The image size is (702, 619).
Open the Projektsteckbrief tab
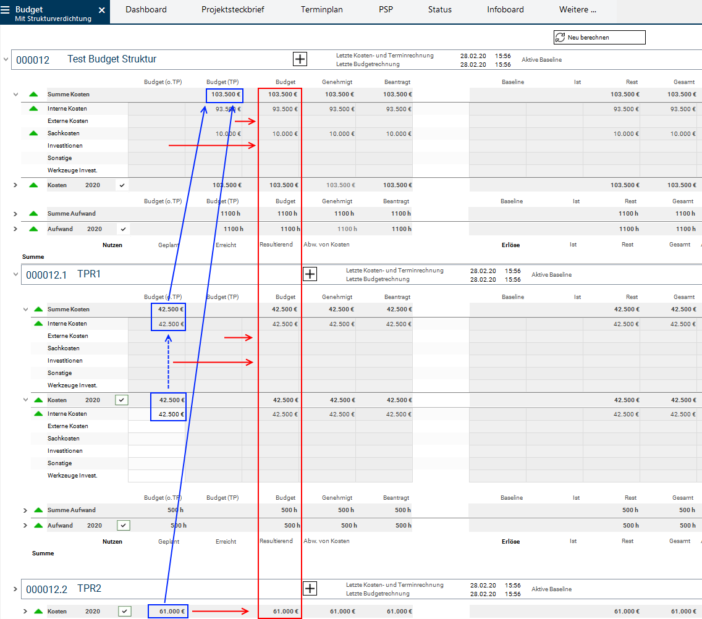(x=233, y=10)
